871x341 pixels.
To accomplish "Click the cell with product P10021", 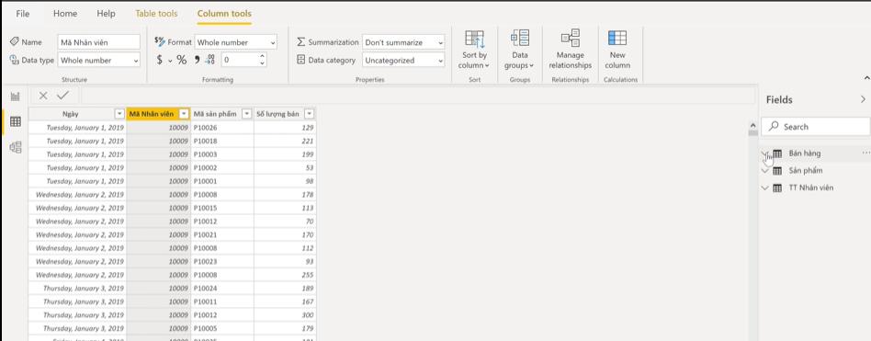I will point(222,235).
